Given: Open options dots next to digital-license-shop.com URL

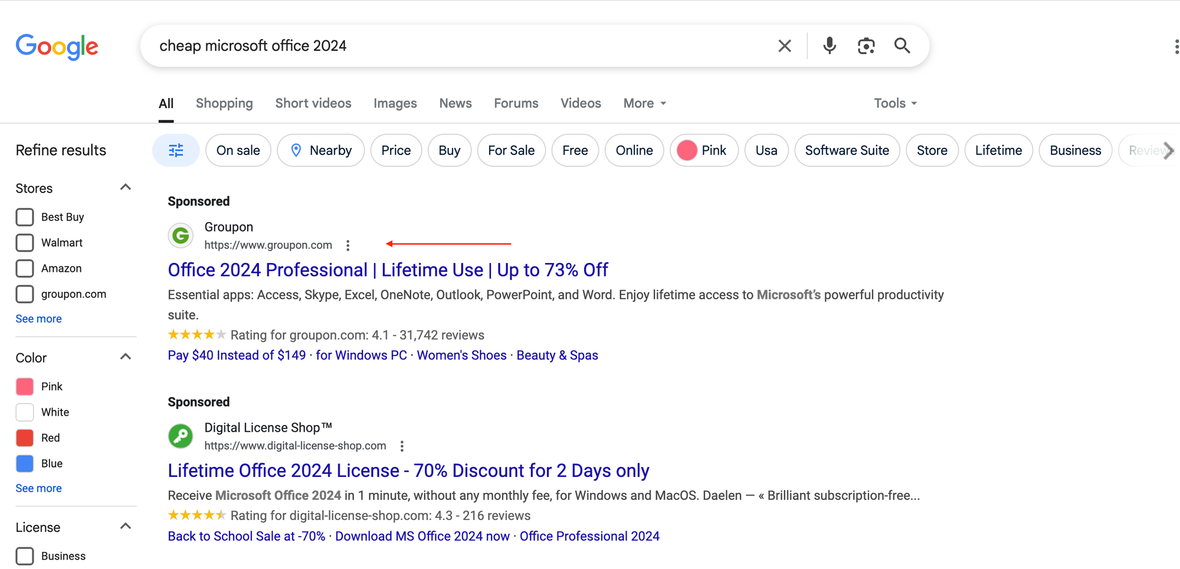Looking at the screenshot, I should (402, 446).
